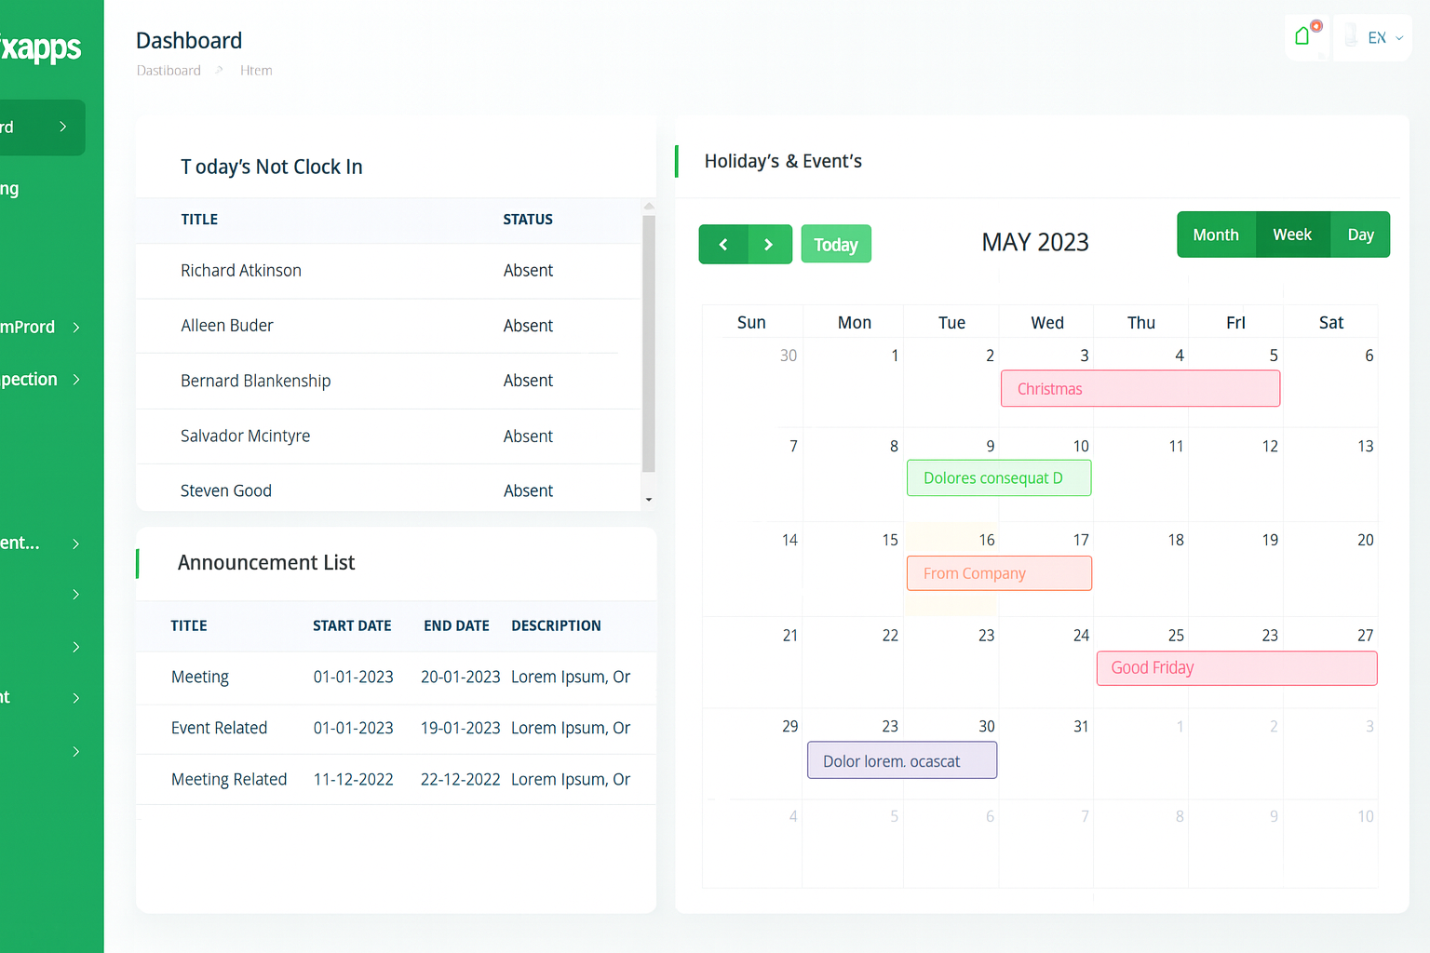Expand the ent... sidebar menu chevron
This screenshot has width=1430, height=953.
tap(76, 544)
